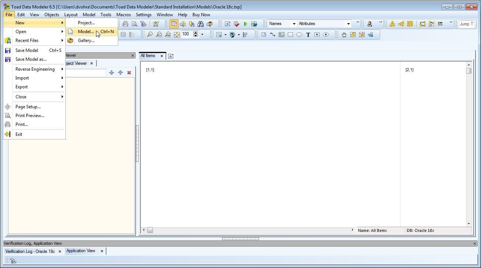
Task: Expand the Close submenu
Action: [x=34, y=97]
